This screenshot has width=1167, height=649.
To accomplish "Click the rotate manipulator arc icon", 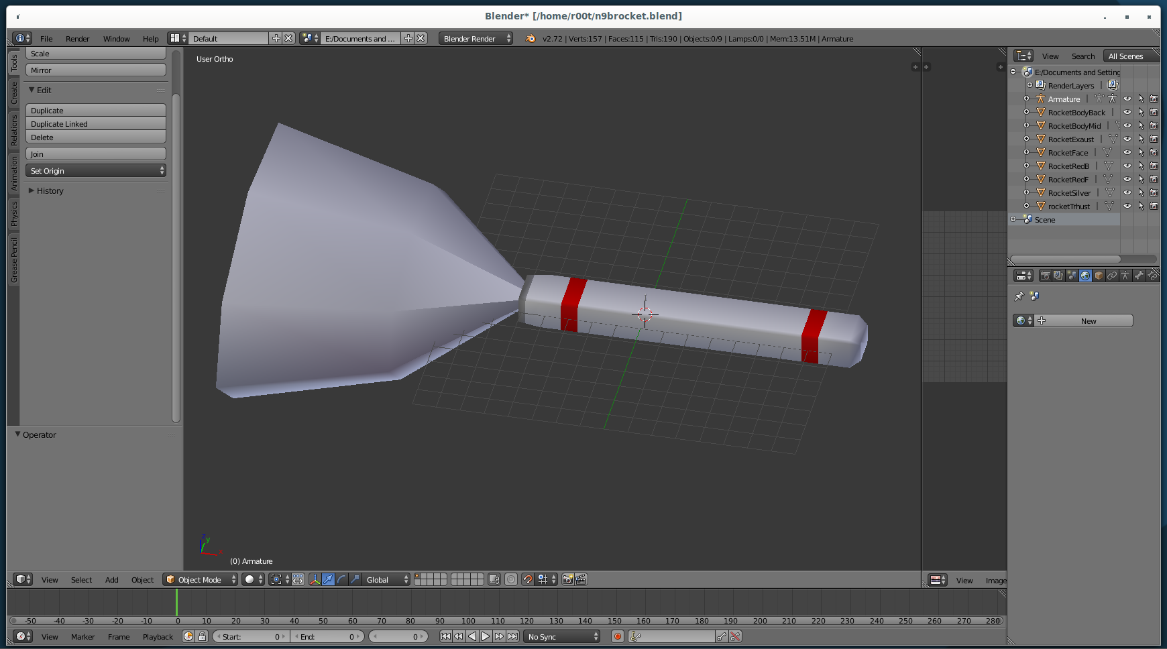I will pos(341,579).
